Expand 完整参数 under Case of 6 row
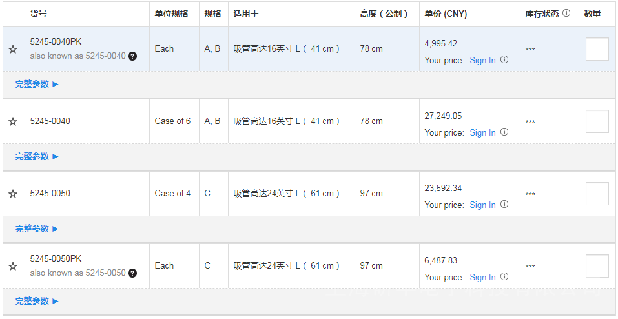Screen dimensions: 618x319 pos(37,156)
